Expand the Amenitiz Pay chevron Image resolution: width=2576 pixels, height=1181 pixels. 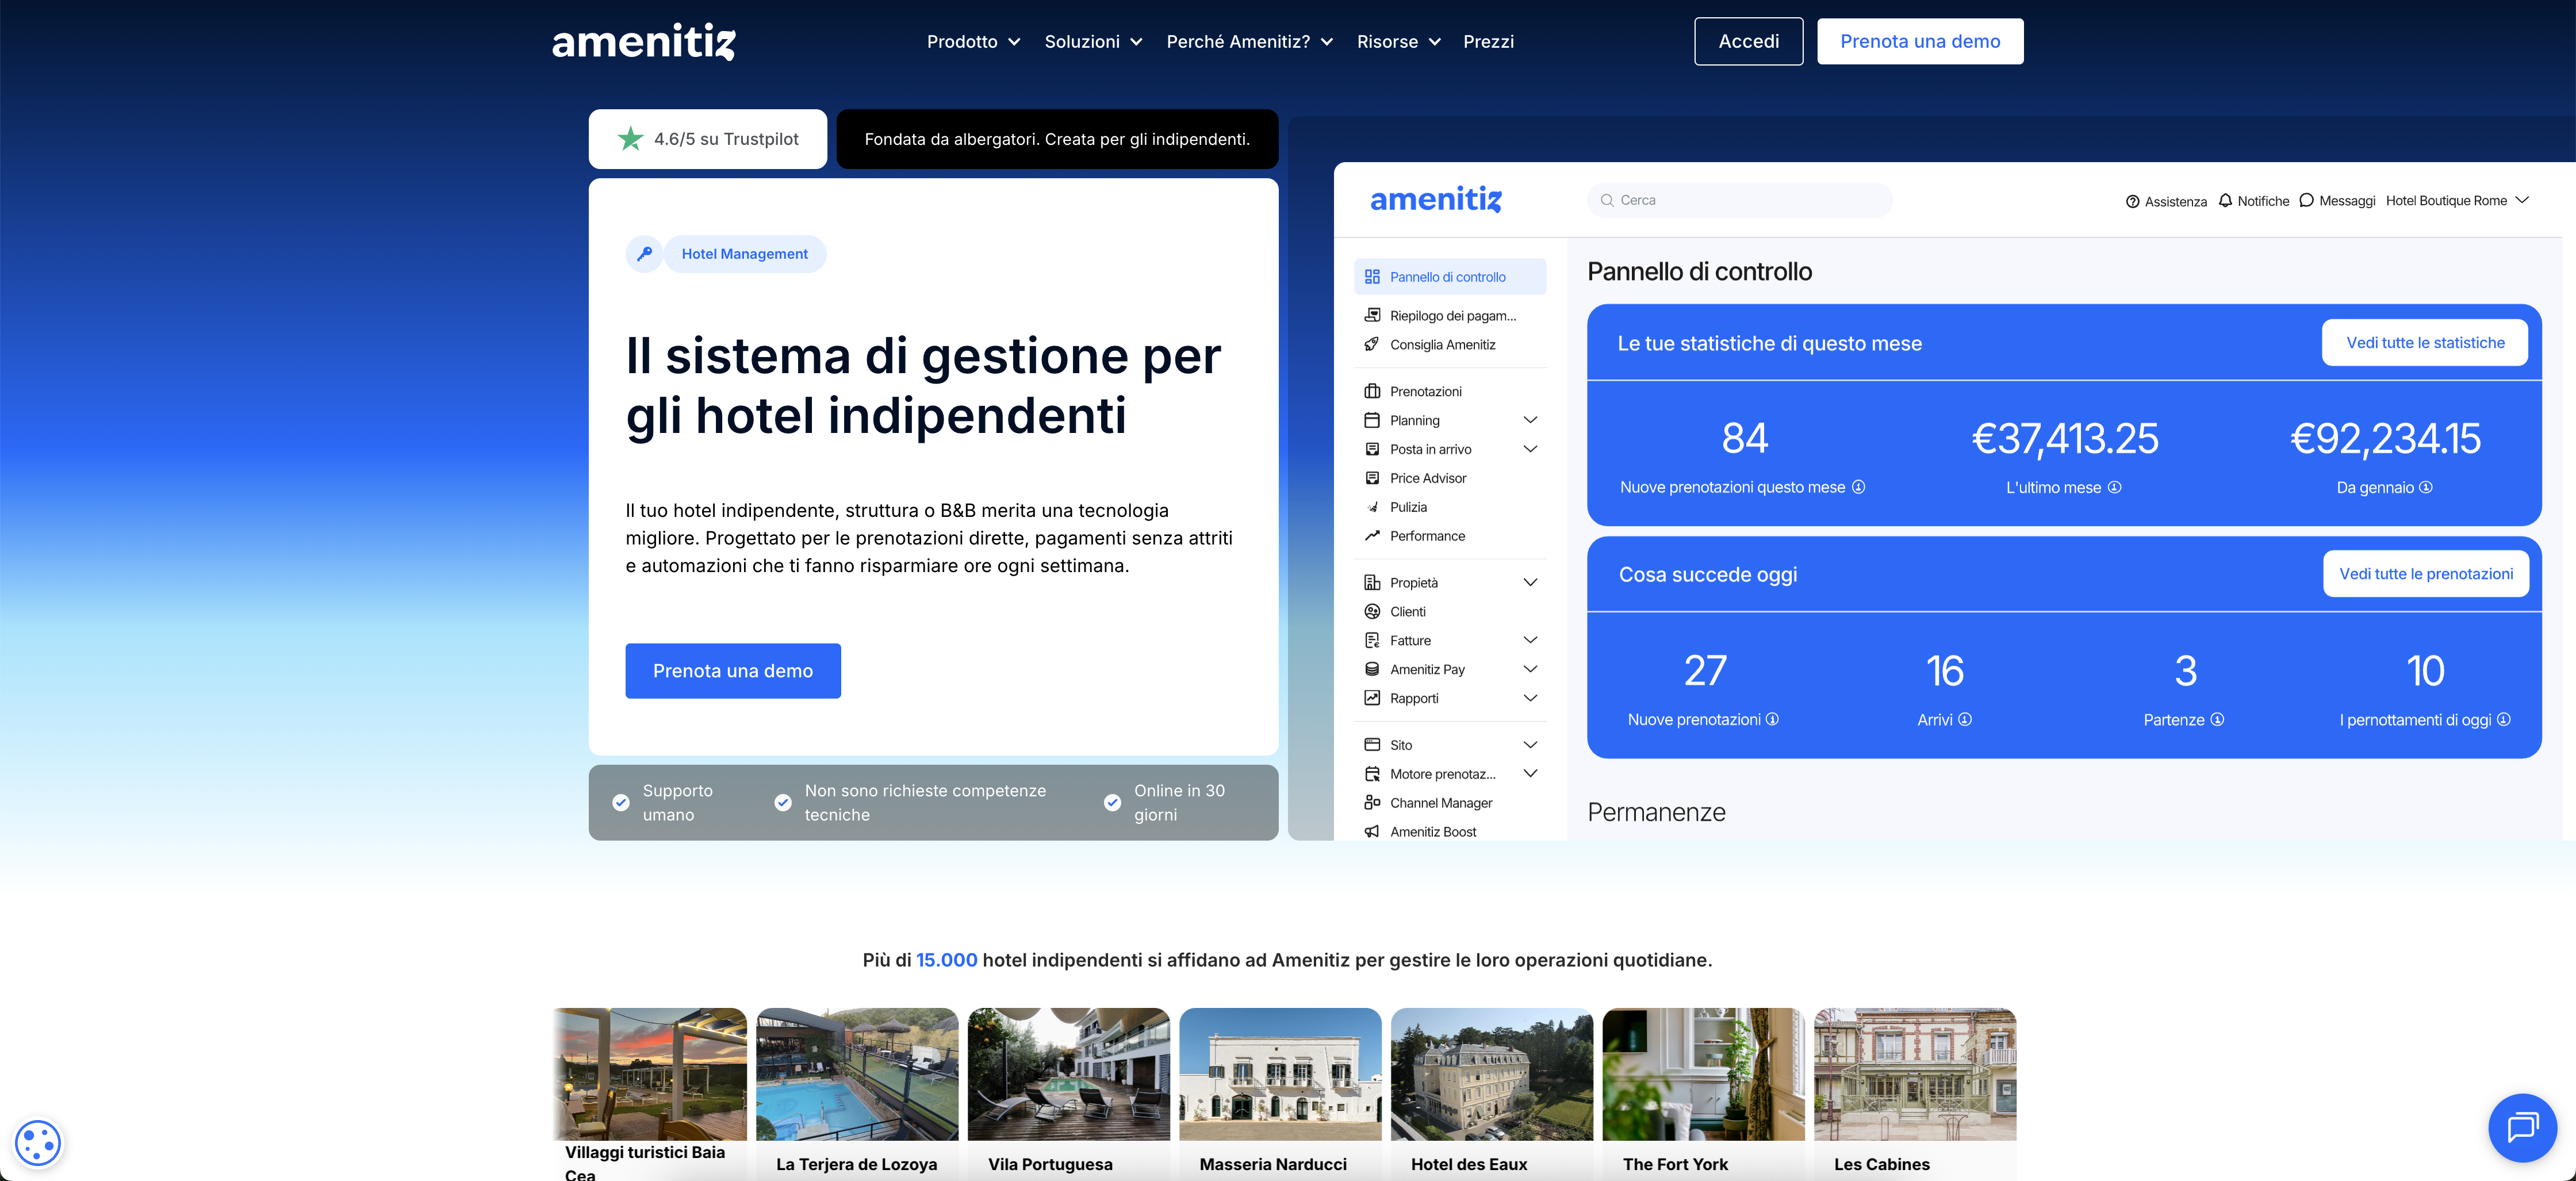(x=1530, y=669)
